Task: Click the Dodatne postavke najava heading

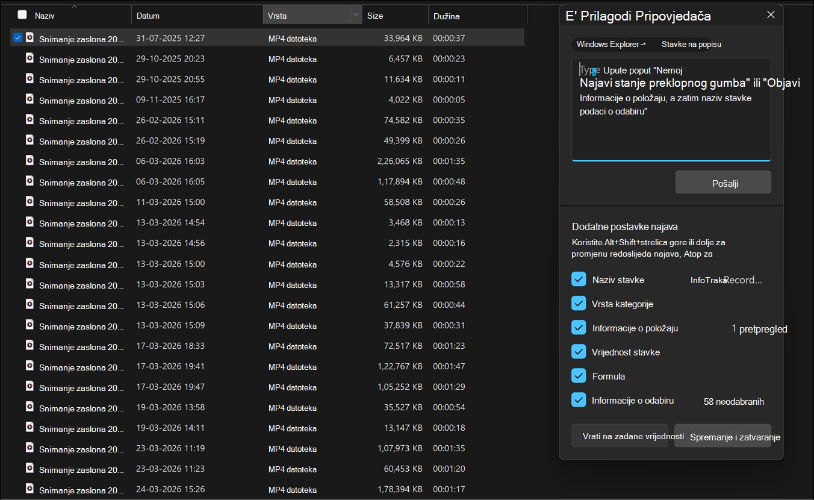Action: [x=625, y=227]
